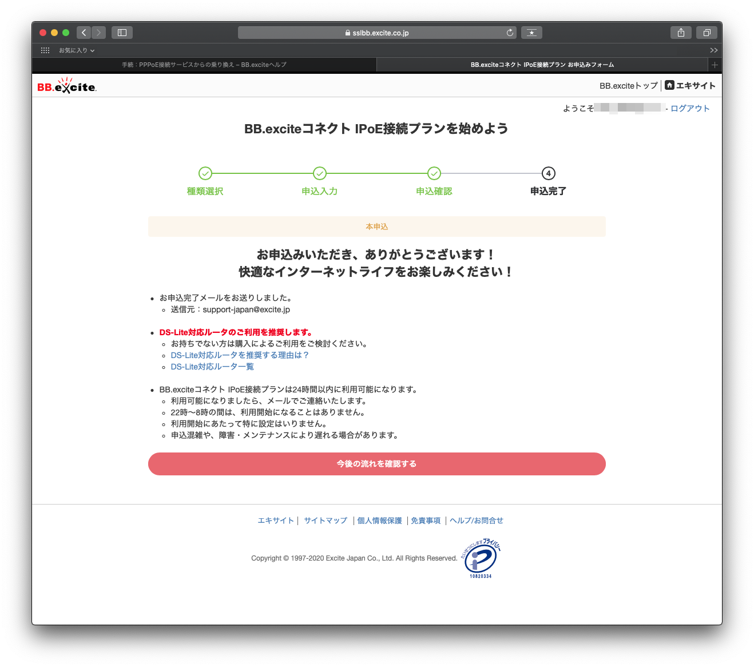Click the lock icon in address bar
The width and height of the screenshot is (754, 667).
[x=348, y=33]
